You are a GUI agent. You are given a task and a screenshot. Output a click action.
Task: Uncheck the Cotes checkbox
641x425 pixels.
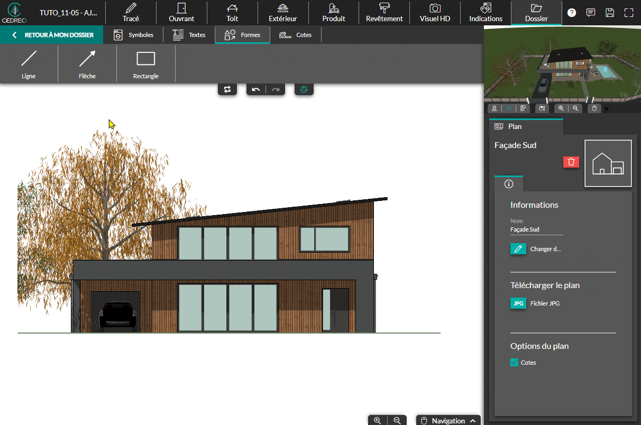(x=514, y=363)
